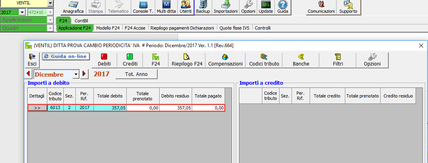Open Filtri
The width and height of the screenshot is (428, 163).
pyautogui.click(x=338, y=60)
